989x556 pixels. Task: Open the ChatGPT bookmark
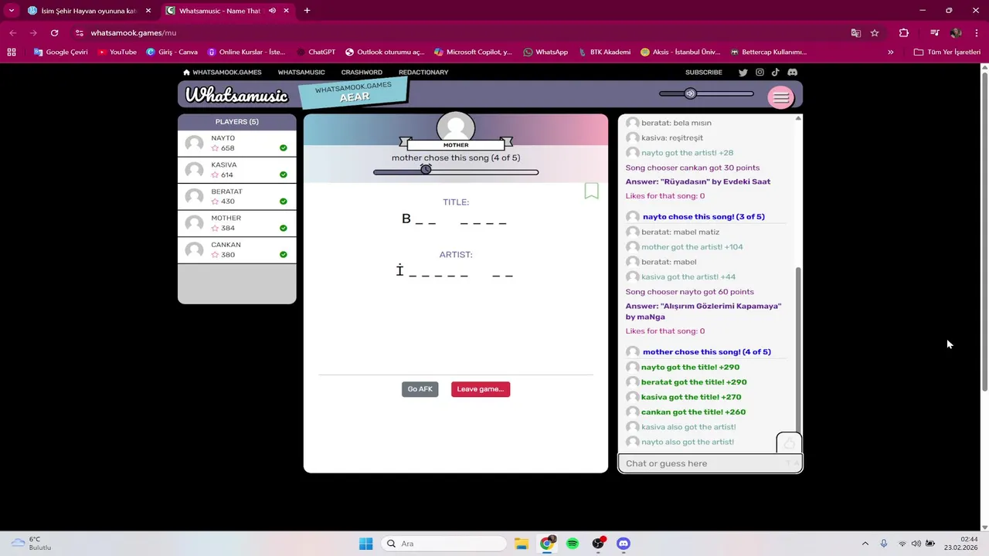coord(315,53)
